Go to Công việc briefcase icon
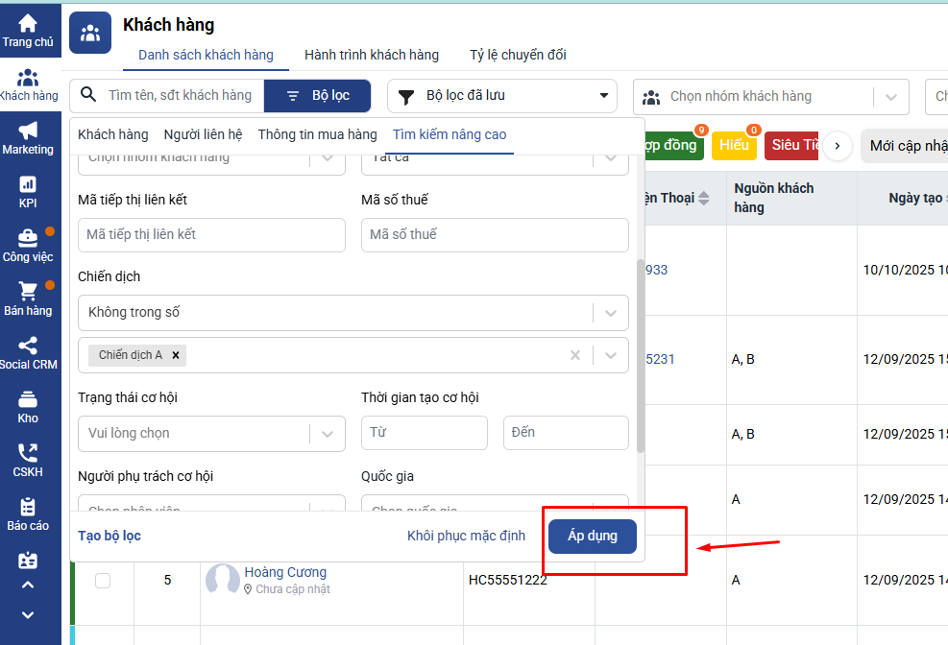The image size is (948, 645). [28, 238]
